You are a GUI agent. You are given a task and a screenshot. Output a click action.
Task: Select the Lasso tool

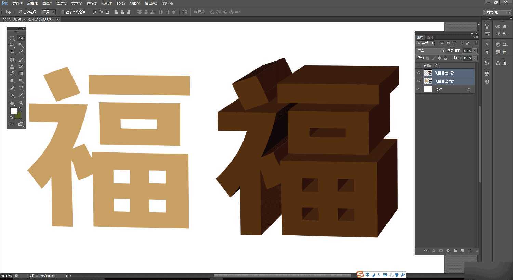coord(12,45)
